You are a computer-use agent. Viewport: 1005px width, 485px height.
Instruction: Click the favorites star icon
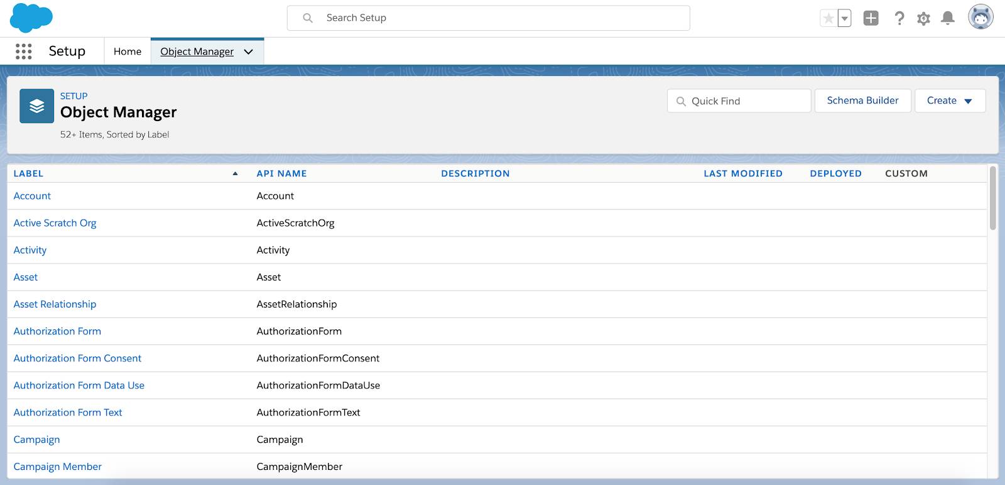coord(828,18)
